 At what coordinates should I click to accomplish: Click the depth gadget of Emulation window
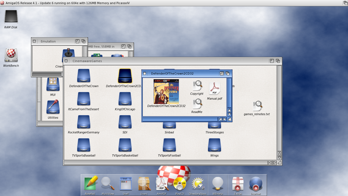[83, 41]
